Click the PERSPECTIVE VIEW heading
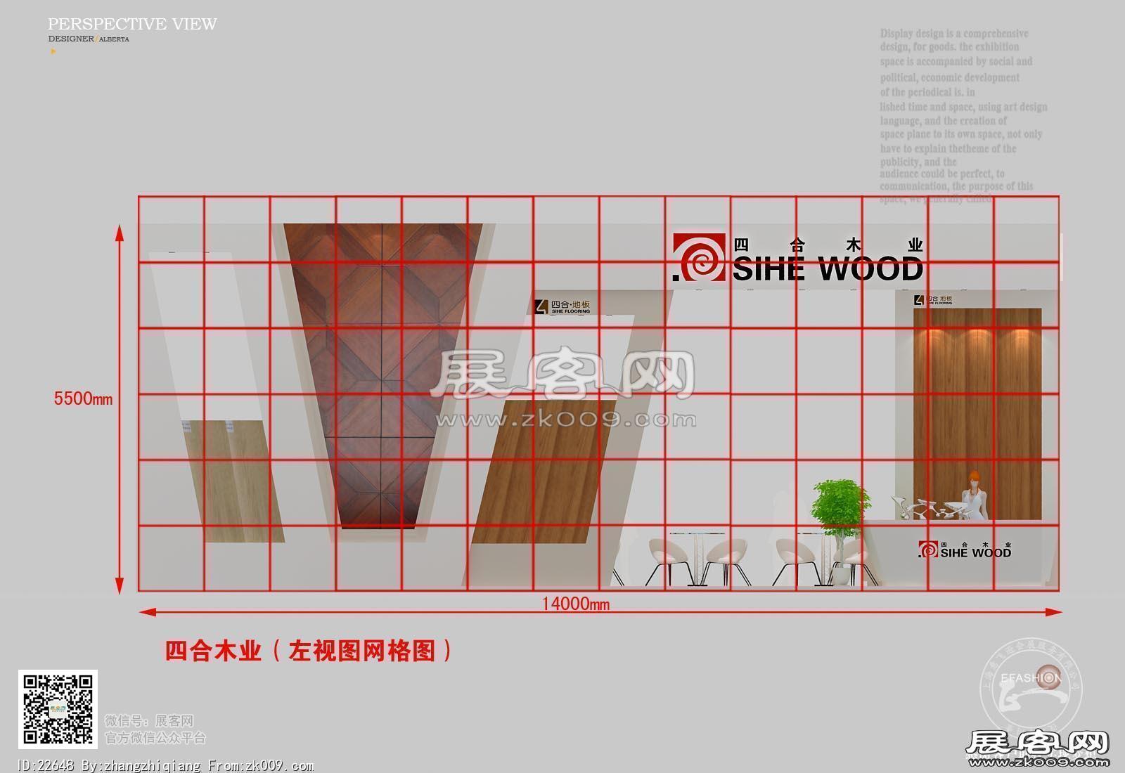The image size is (1125, 773). tap(132, 24)
